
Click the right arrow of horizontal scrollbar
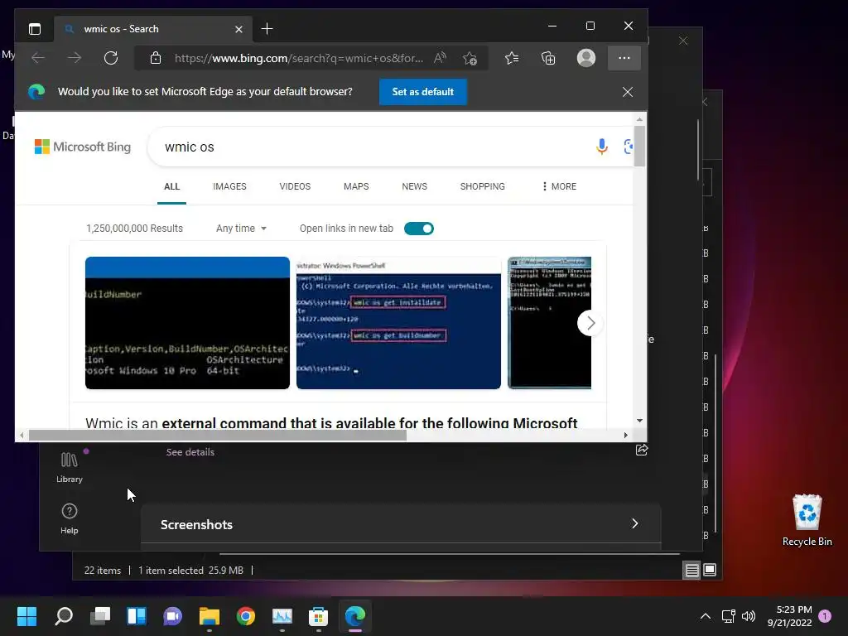[x=626, y=436]
